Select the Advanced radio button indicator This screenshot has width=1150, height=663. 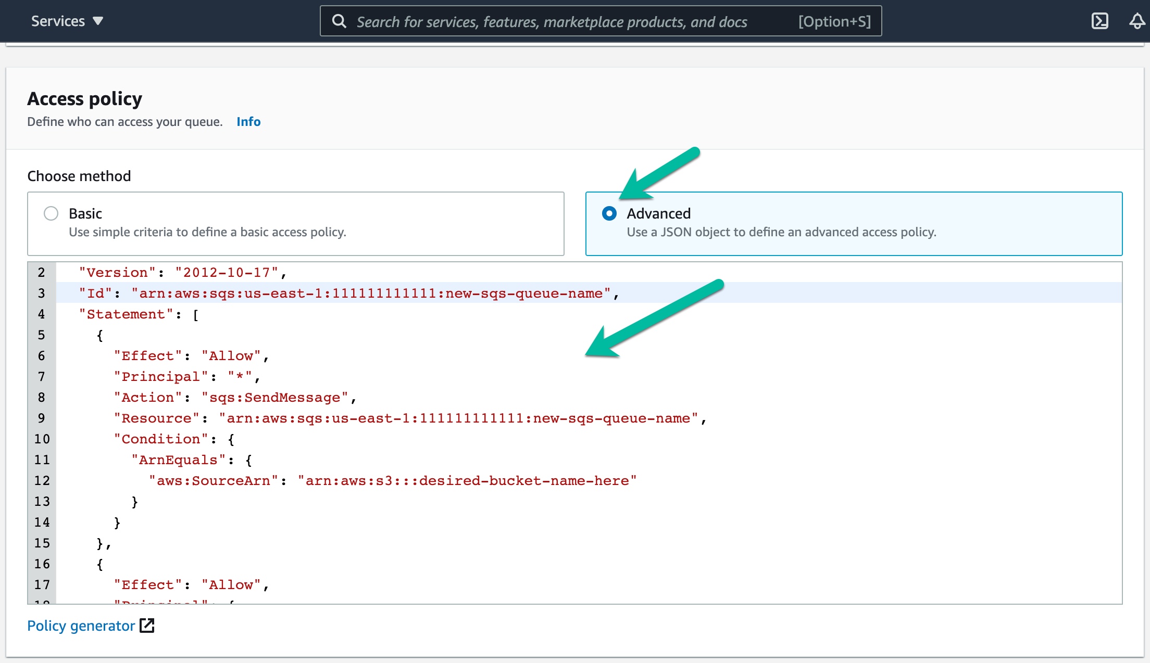[609, 213]
